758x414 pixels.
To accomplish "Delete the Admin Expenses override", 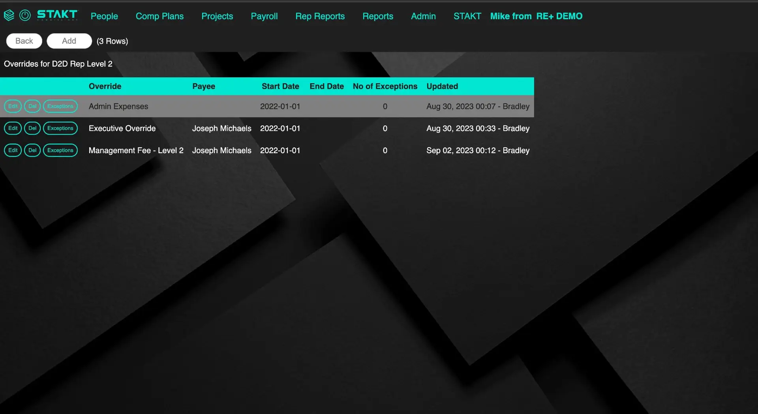I will (32, 106).
